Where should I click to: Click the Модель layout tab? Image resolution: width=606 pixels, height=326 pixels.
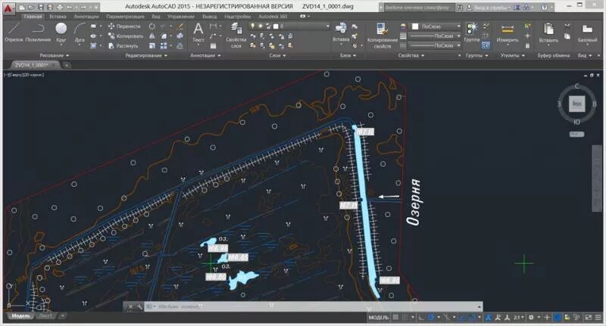21,316
